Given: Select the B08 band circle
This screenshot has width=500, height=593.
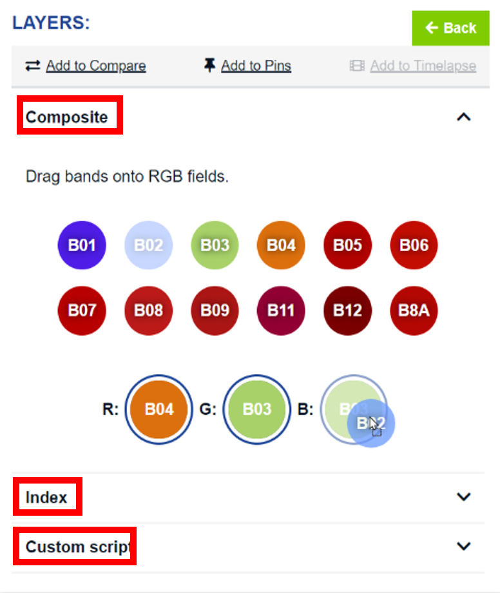Looking at the screenshot, I should coord(148,310).
